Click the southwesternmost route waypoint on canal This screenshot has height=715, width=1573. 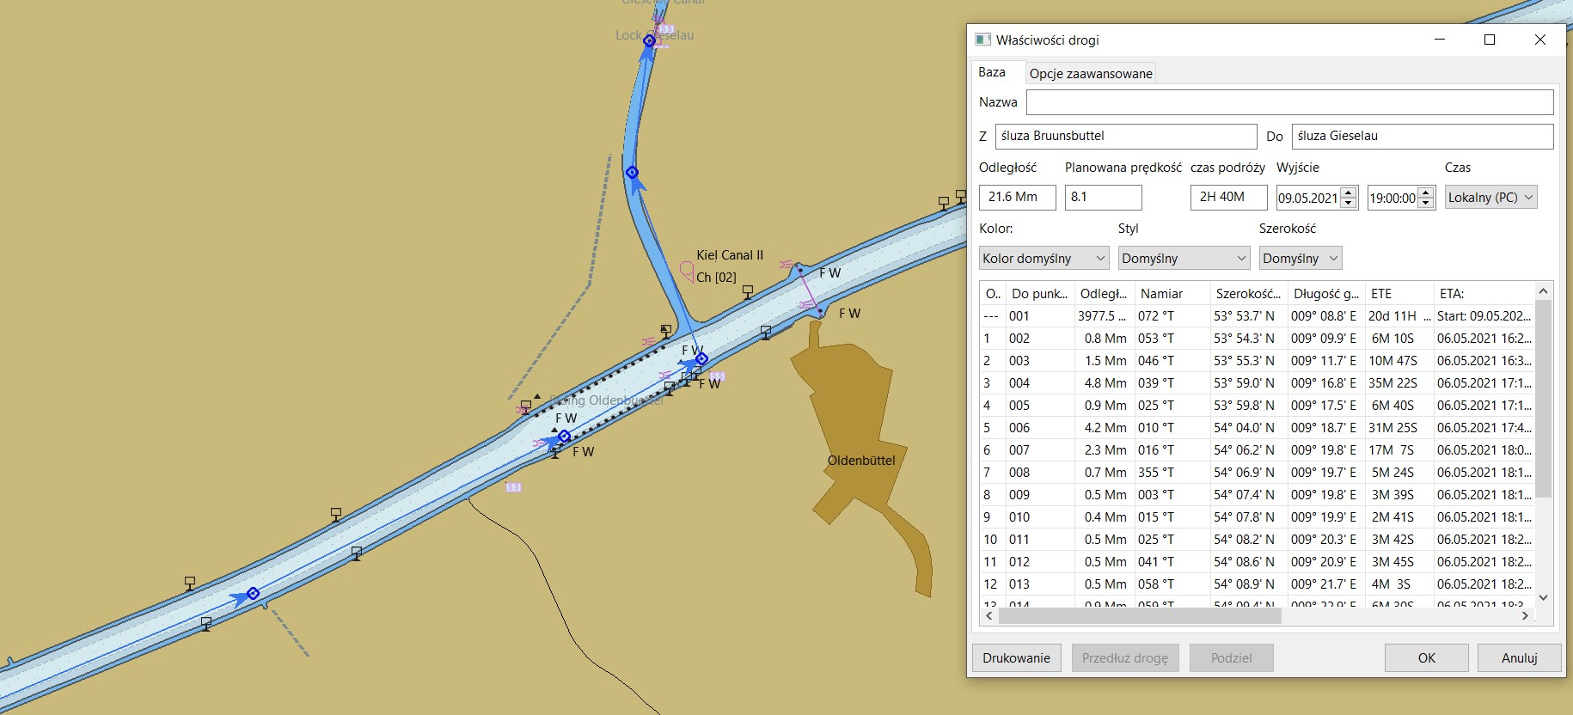coord(253,593)
